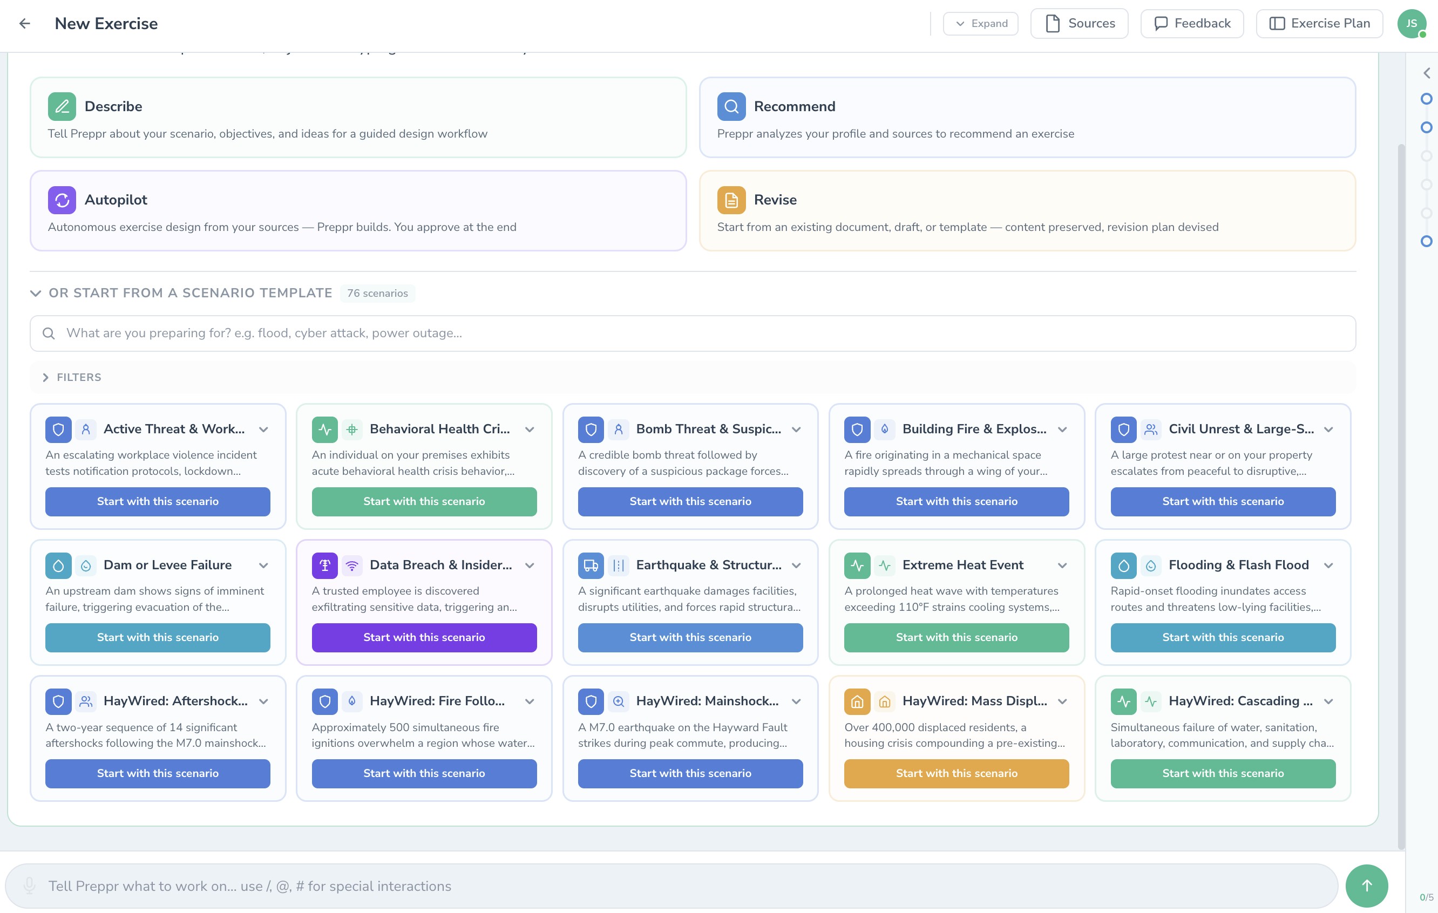Click the microphone icon in chat box
Image resolution: width=1438 pixels, height=913 pixels.
tap(29, 885)
